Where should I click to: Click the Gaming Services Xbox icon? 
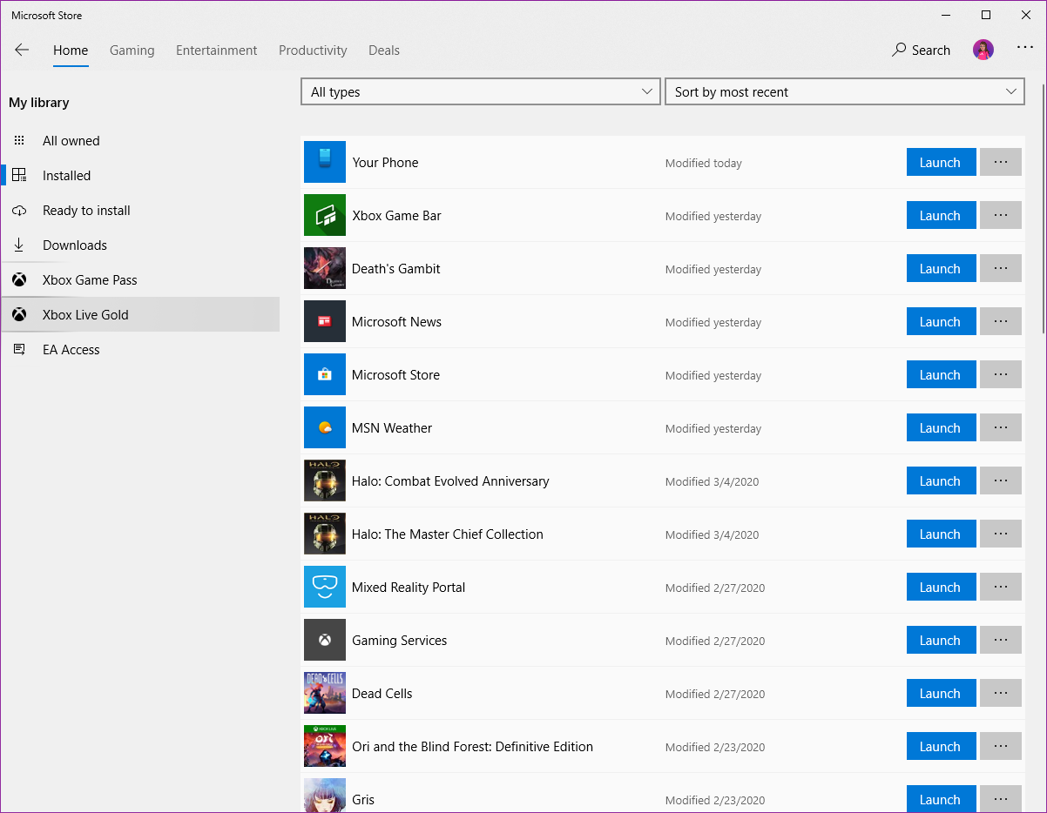pos(325,641)
